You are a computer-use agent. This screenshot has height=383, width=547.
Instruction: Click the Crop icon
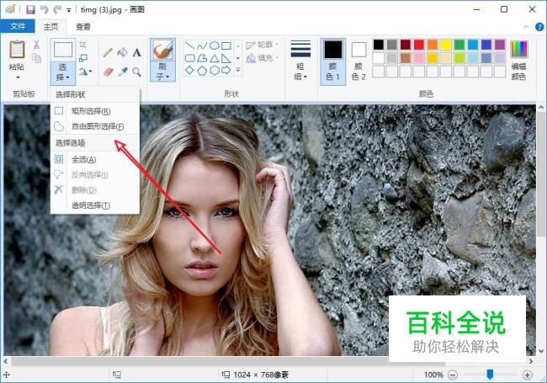point(83,45)
